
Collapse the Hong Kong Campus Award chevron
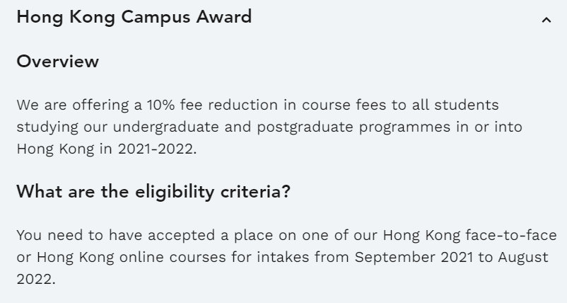545,20
